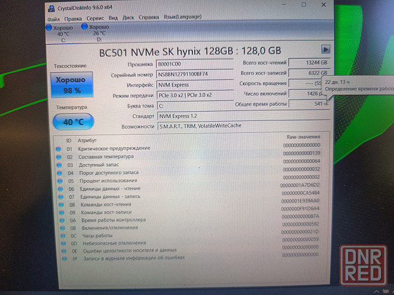
Task: Click status icon for 0F Записи в журнале
Action: pyautogui.click(x=65, y=259)
